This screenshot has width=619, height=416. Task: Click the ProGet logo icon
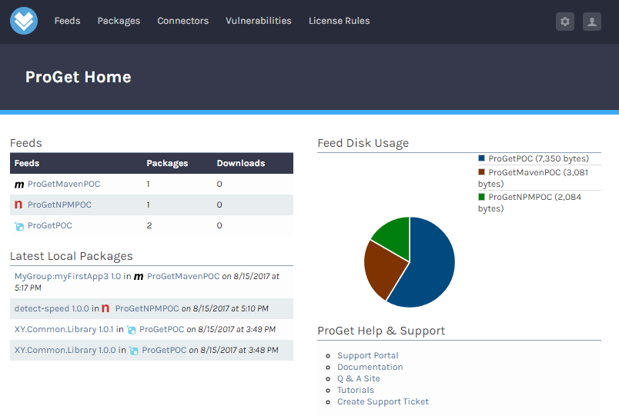coord(24,21)
